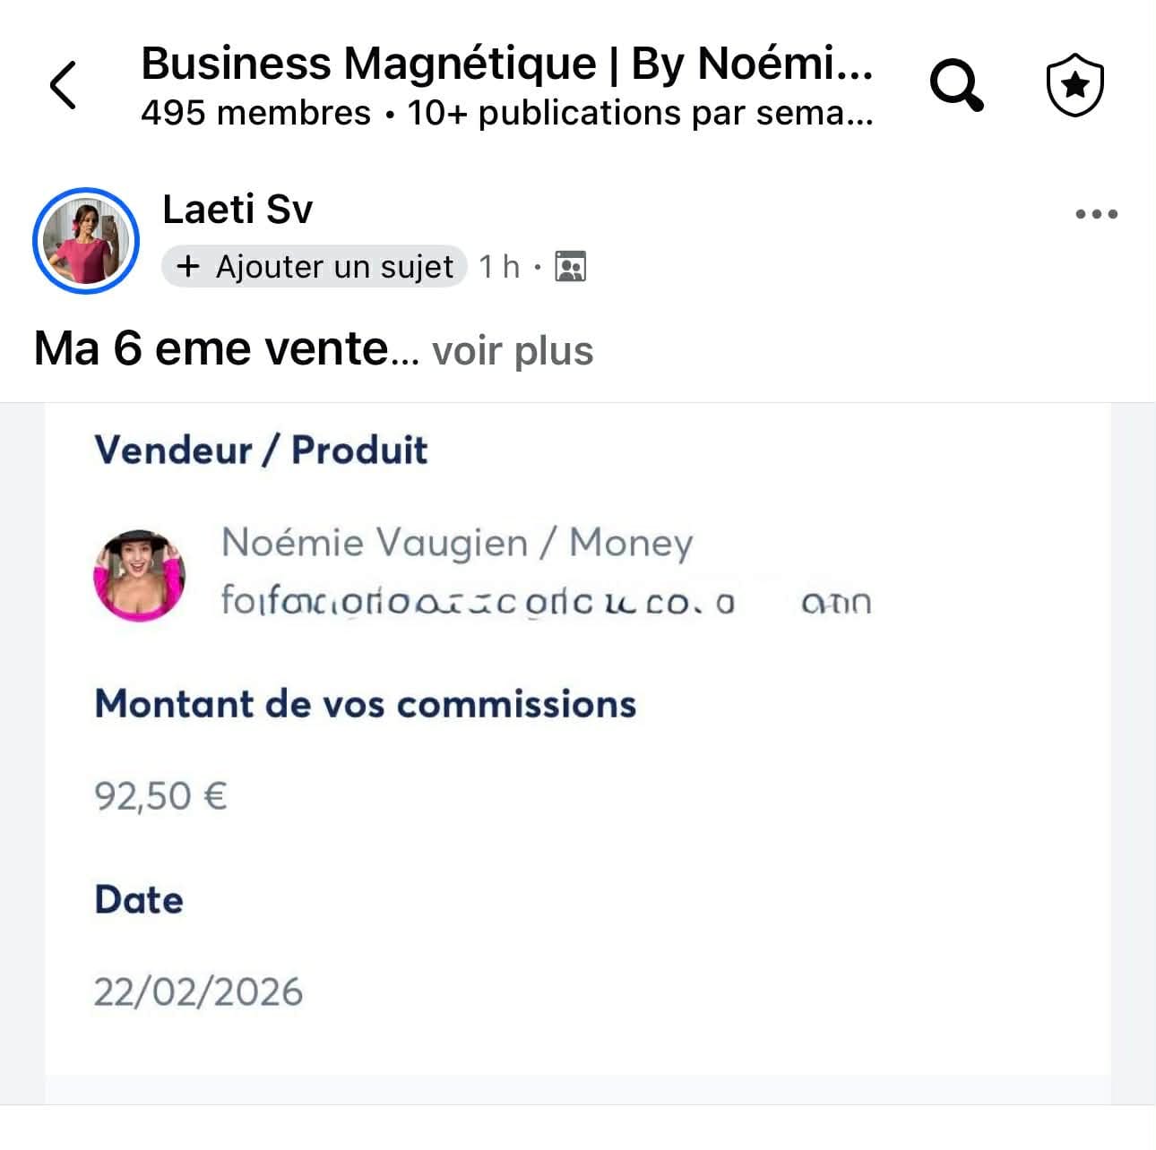The image size is (1156, 1150).
Task: Tap the 92,50 € commission amount
Action: tap(161, 795)
